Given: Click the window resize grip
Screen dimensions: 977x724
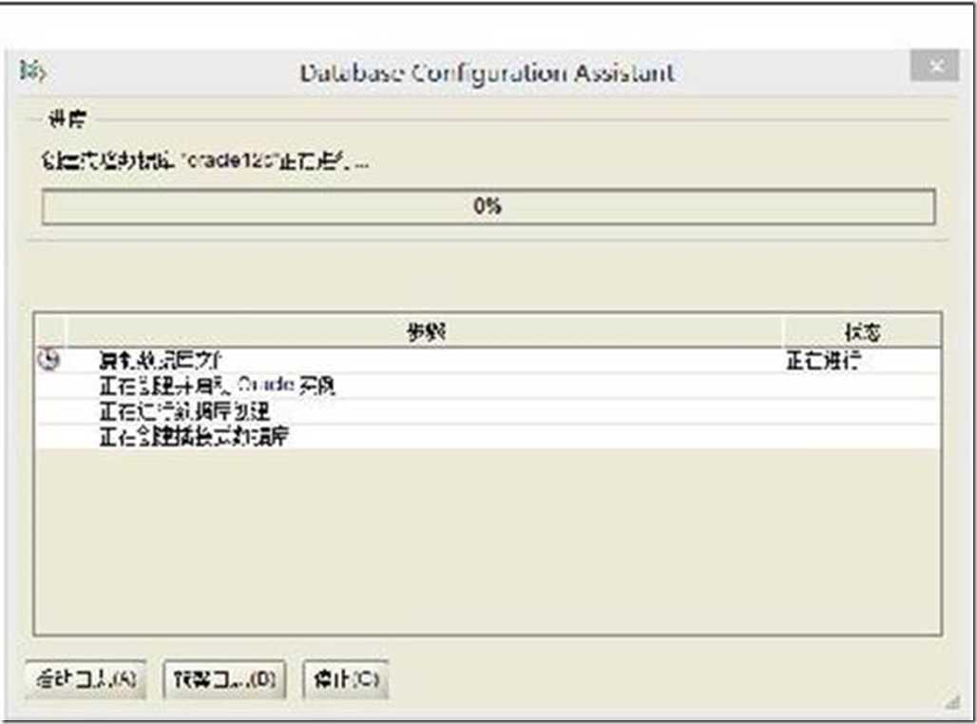Looking at the screenshot, I should coord(952,703).
